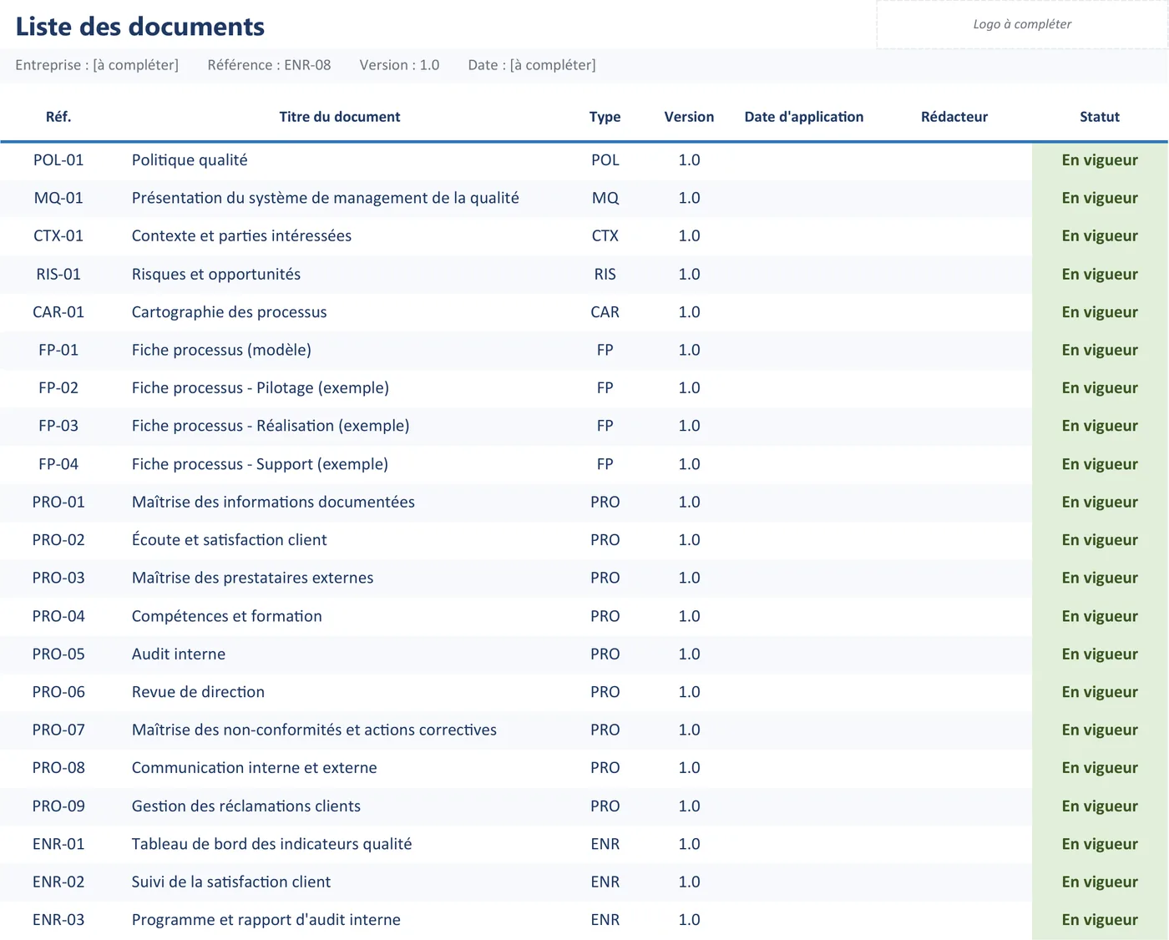Click the 'Date d'application' column header
This screenshot has width=1169, height=940.
(x=804, y=117)
